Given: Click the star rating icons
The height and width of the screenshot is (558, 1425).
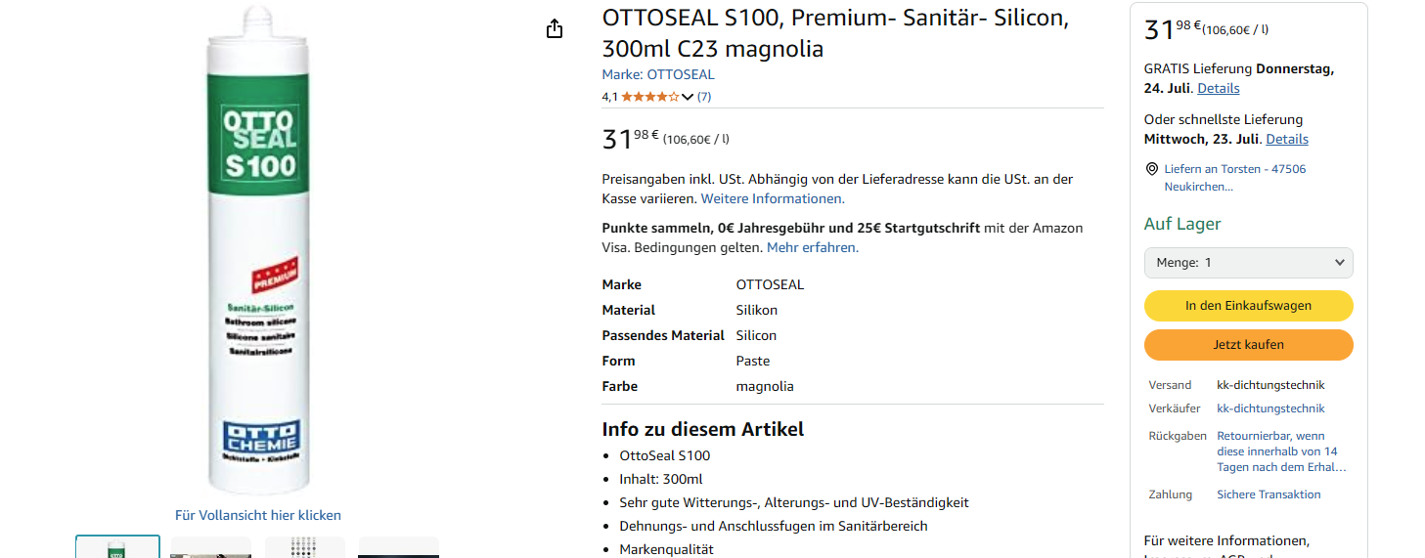Looking at the screenshot, I should 649,97.
